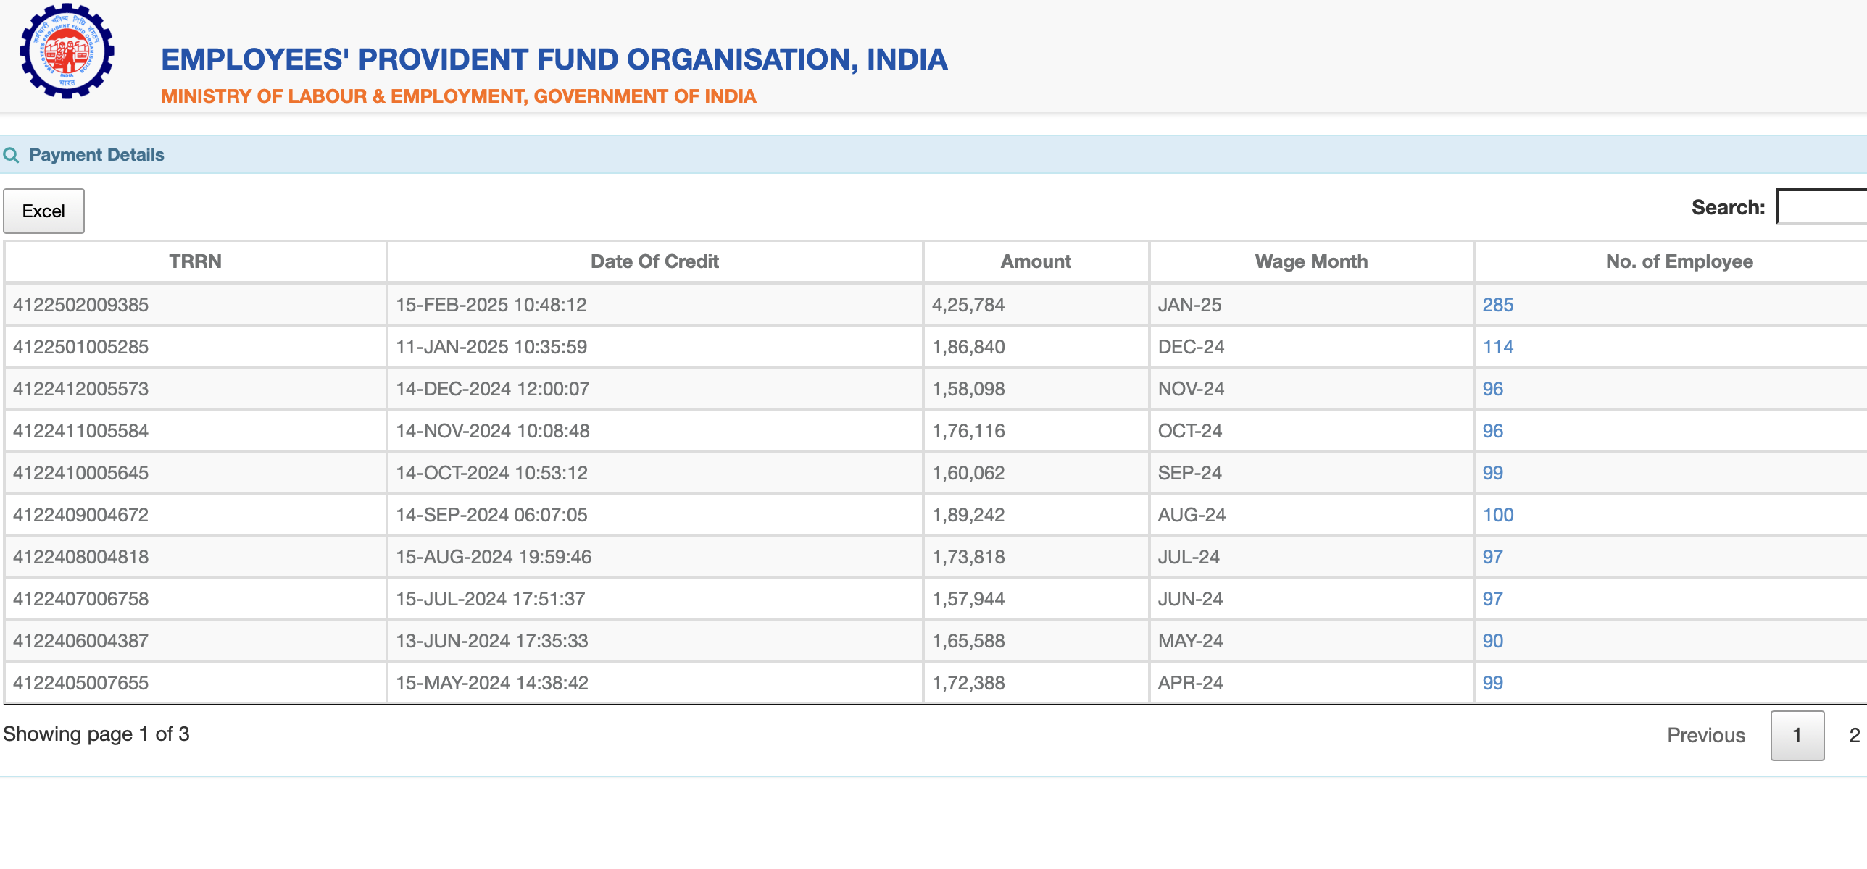The image size is (1867, 869).
Task: Click Employees' Provident Fund Organisation title
Action: [554, 59]
